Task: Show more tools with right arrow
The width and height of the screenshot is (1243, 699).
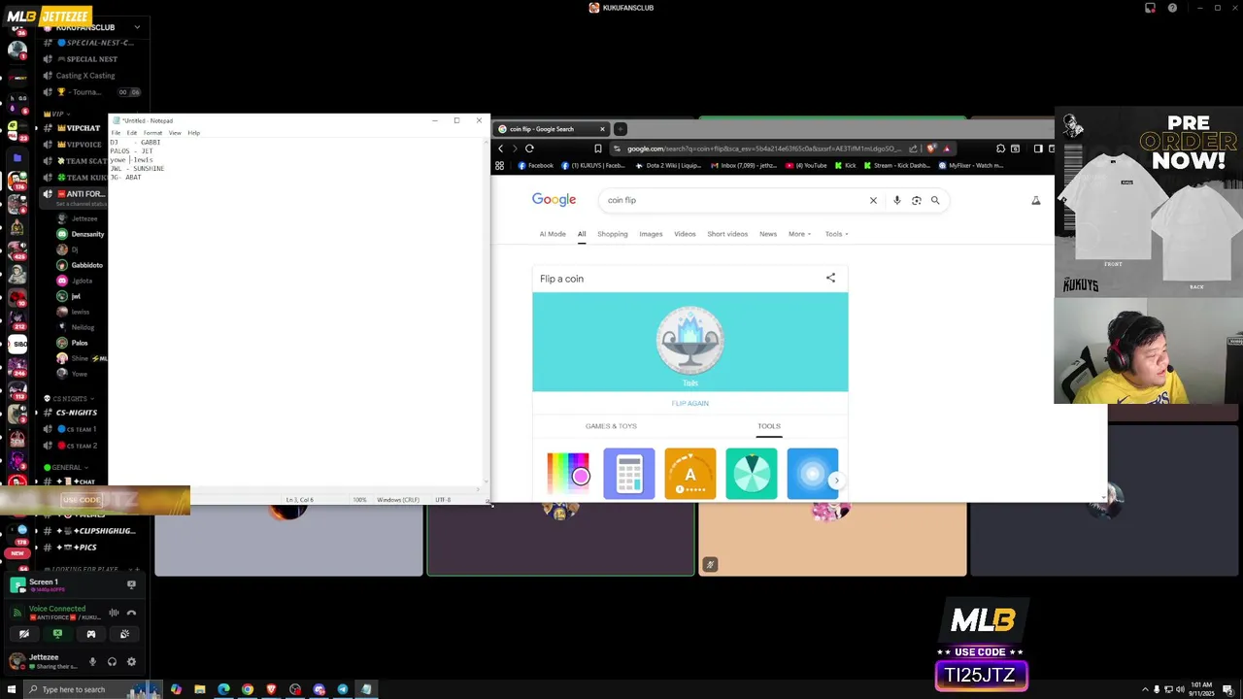Action: (836, 480)
